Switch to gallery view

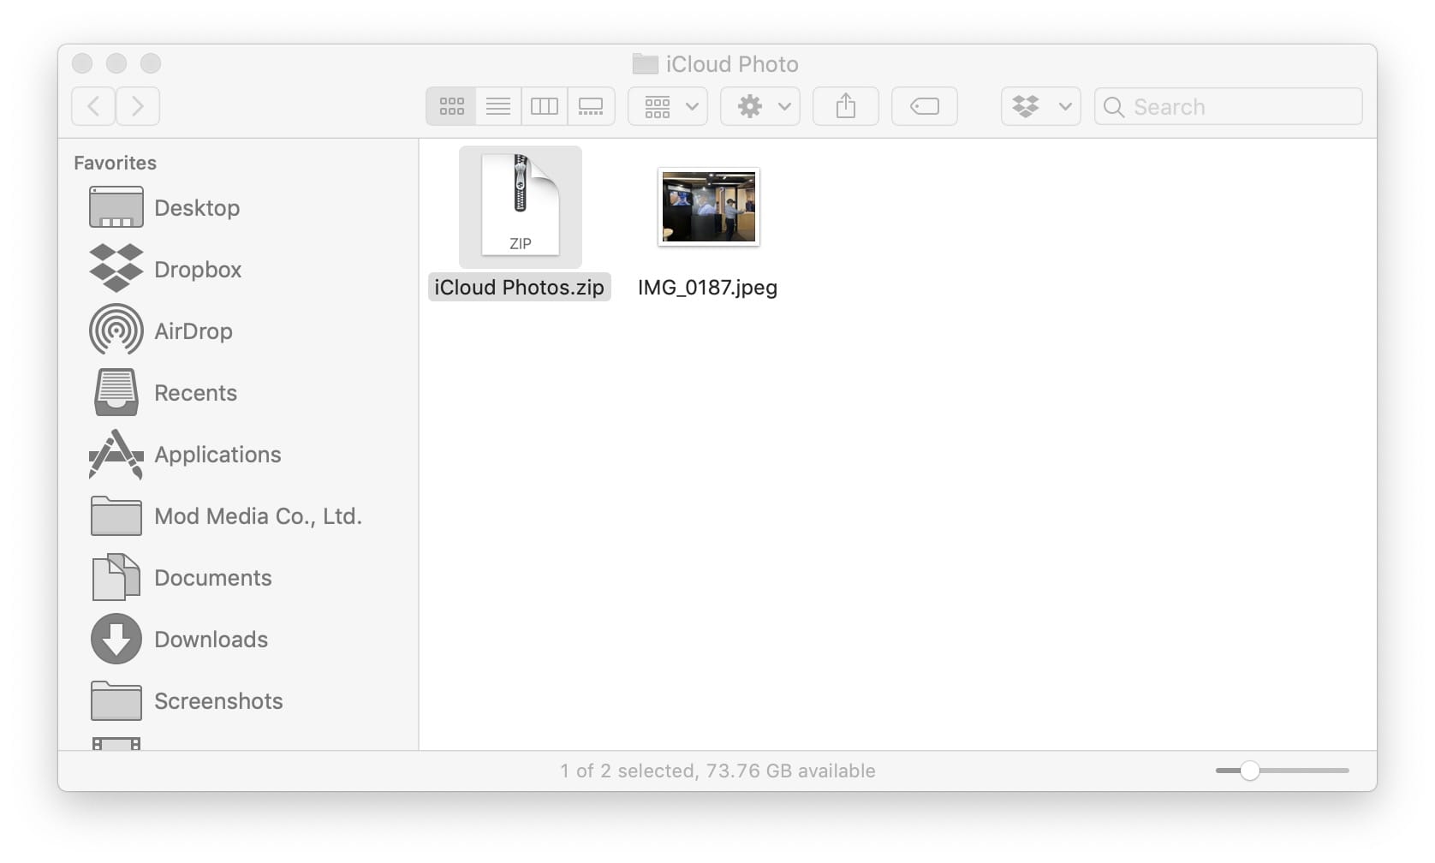[x=592, y=106]
